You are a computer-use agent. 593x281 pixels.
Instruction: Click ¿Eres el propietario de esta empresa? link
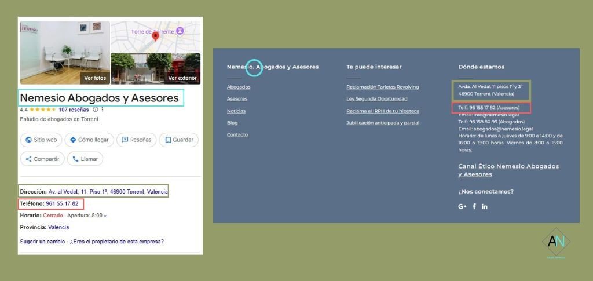point(117,242)
